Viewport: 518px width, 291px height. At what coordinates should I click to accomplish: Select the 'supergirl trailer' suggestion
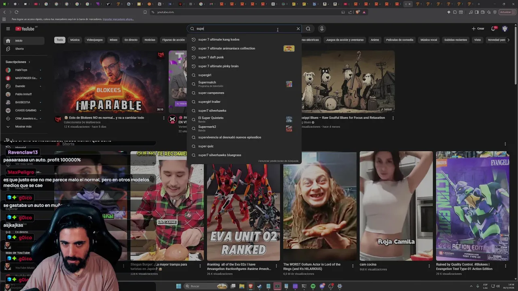(x=244, y=102)
